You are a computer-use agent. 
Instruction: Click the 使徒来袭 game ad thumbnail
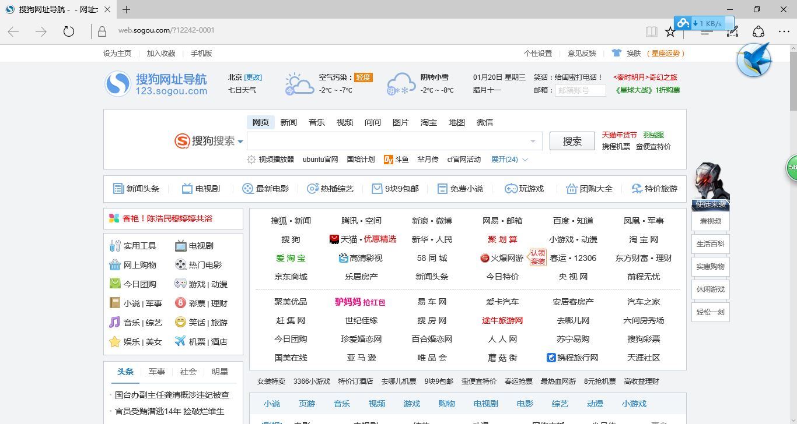pyautogui.click(x=711, y=186)
